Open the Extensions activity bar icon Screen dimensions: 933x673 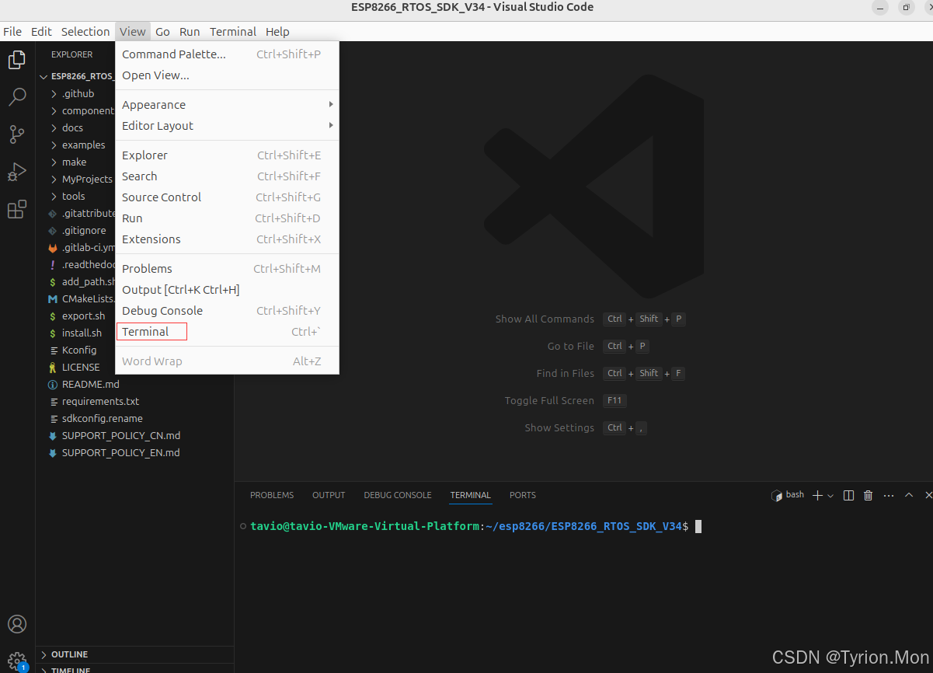pyautogui.click(x=17, y=209)
